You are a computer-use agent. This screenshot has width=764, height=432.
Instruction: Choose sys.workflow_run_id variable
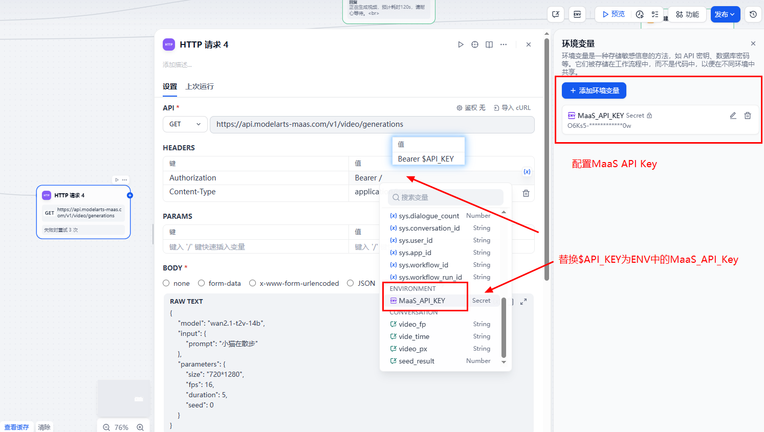[x=441, y=277]
